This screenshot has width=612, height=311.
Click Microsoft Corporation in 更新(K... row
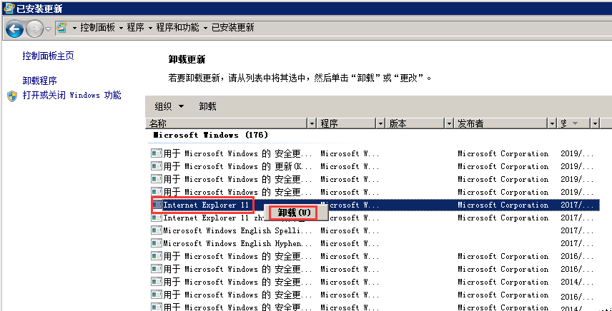(503, 166)
